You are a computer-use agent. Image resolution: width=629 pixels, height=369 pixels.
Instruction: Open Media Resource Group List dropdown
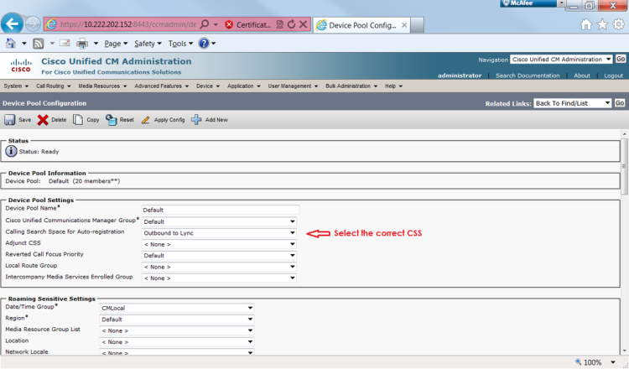tap(176, 330)
